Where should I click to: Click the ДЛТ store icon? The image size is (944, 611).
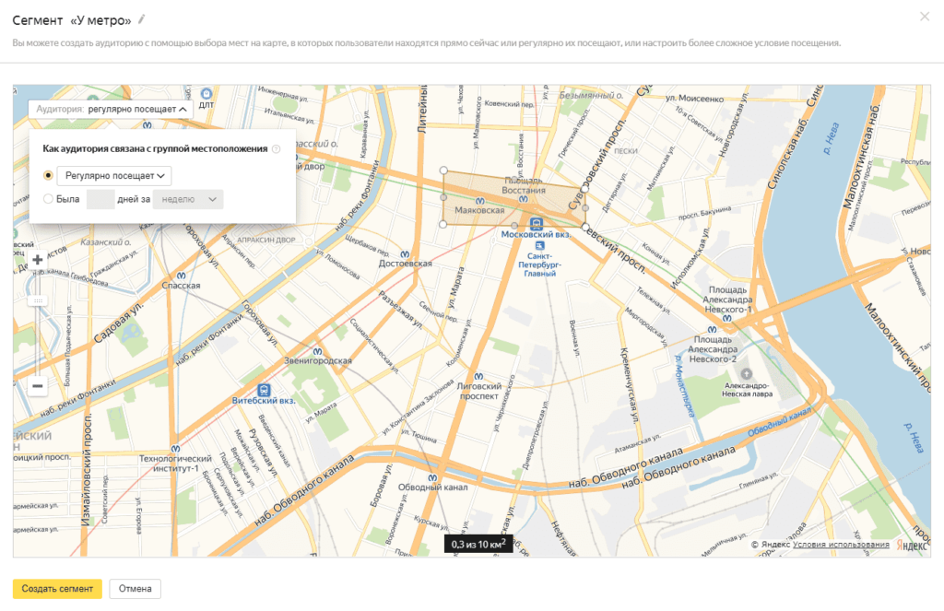[x=206, y=93]
